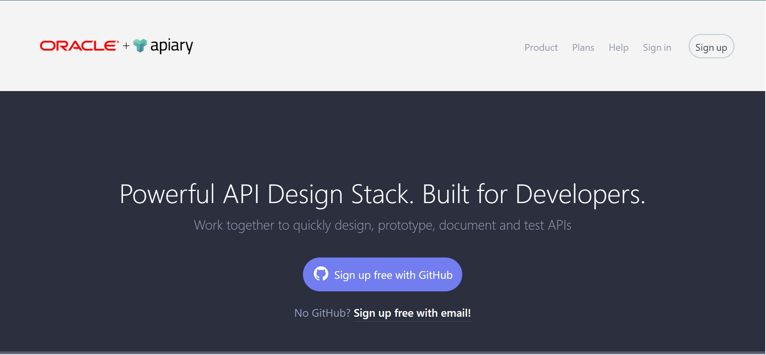
Task: Click the teal apiary cube icon
Action: pos(140,46)
